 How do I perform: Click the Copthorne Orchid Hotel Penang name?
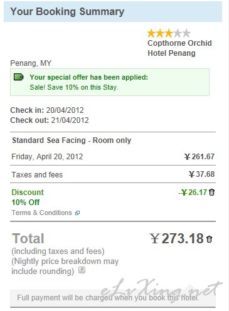point(179,48)
